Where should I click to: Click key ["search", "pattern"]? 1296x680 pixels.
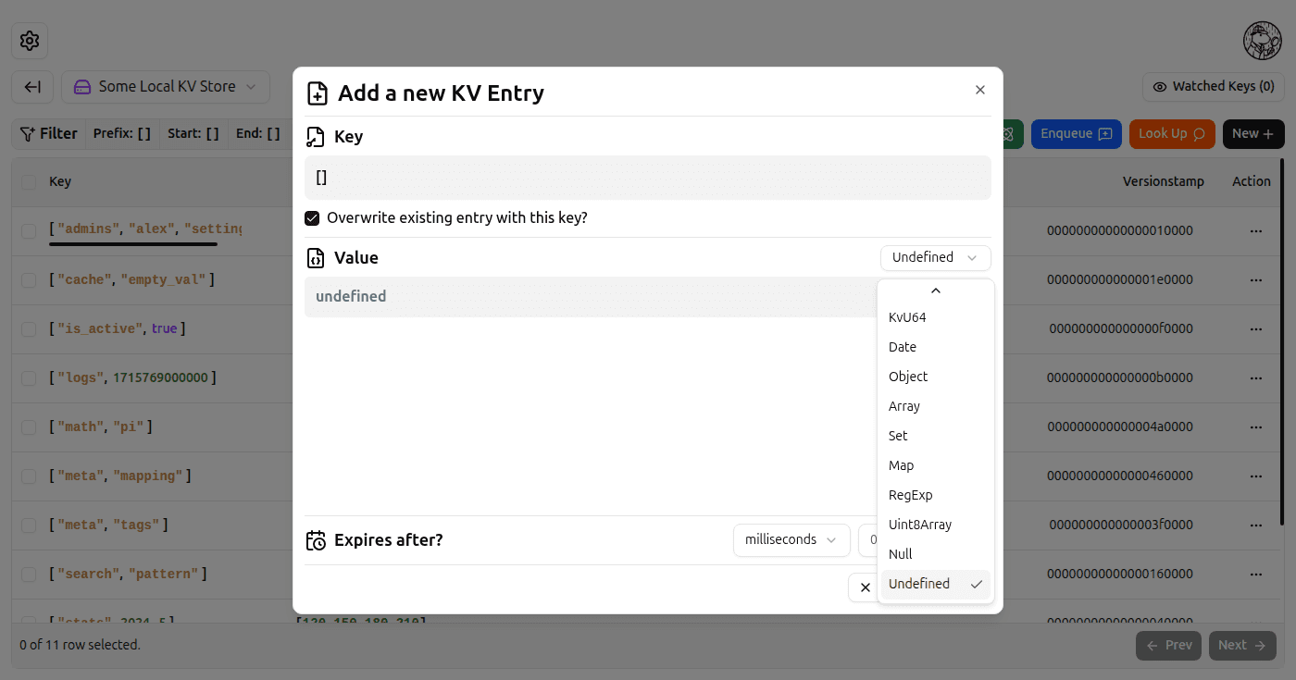(127, 574)
